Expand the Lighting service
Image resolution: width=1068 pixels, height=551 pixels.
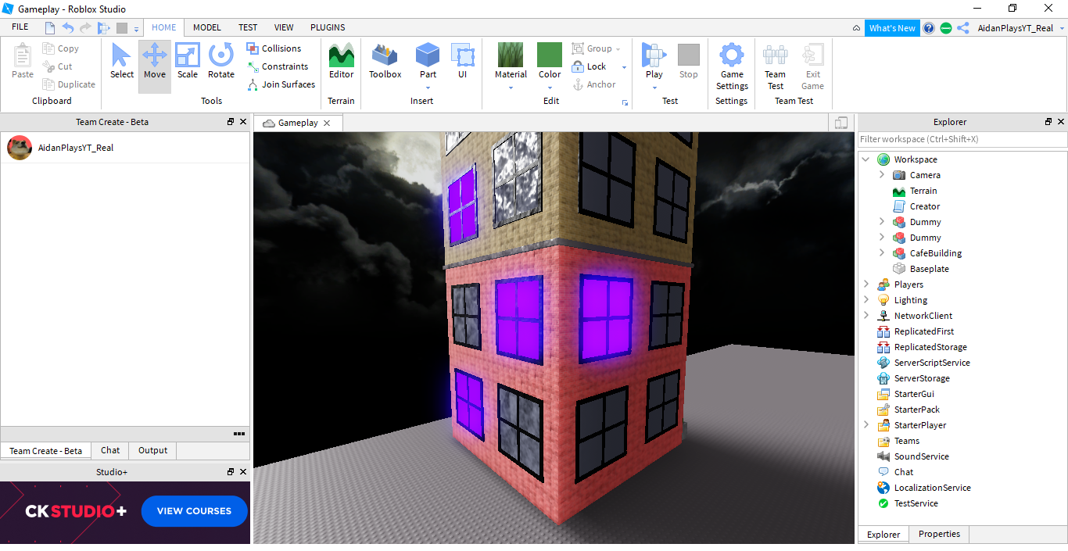pos(866,300)
